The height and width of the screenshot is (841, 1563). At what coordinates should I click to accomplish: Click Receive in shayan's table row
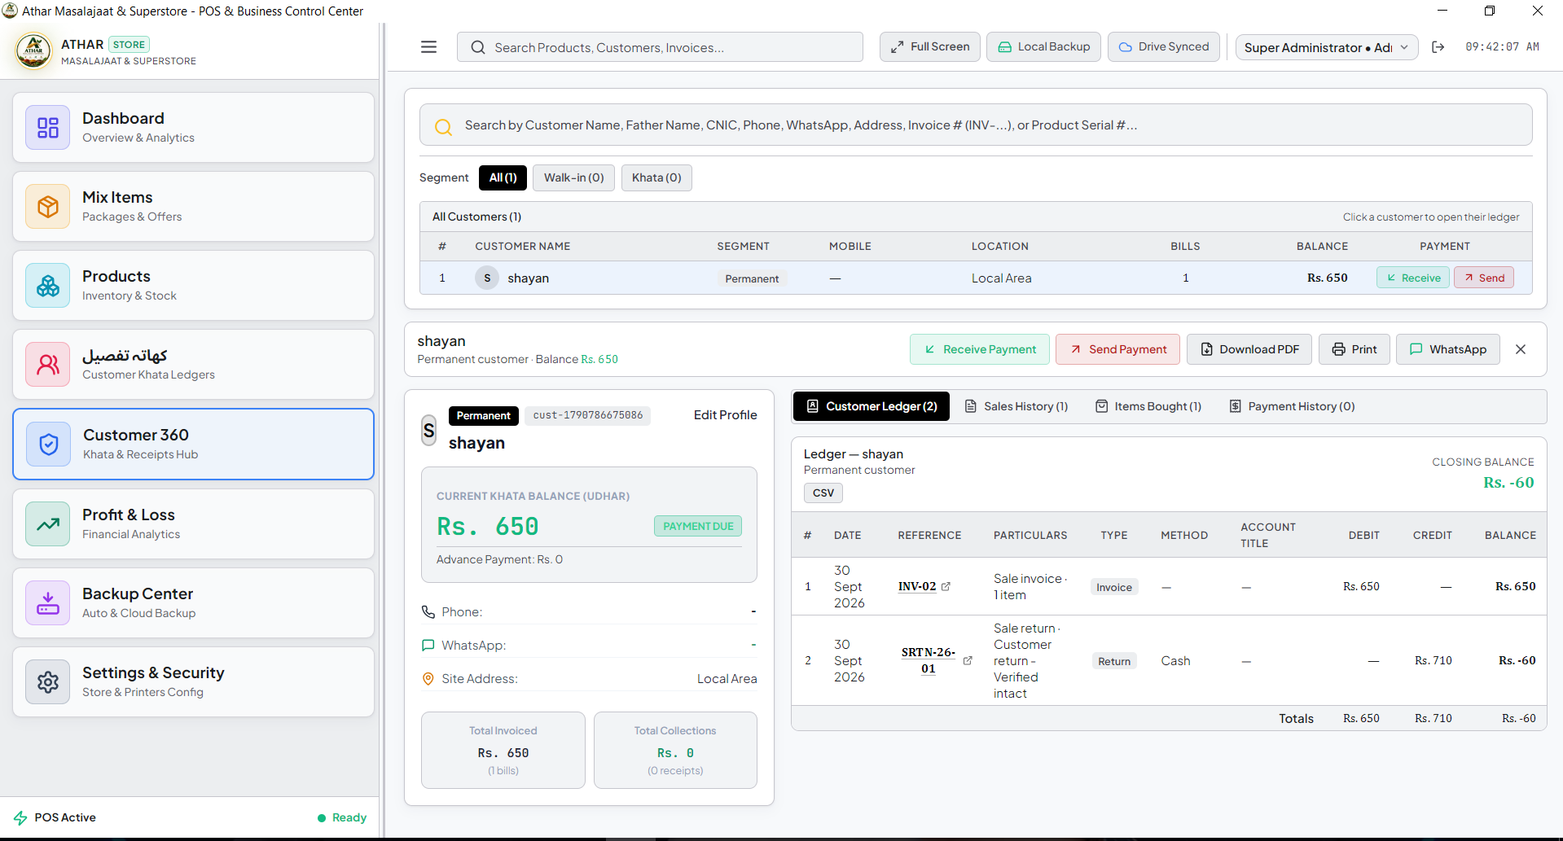click(x=1413, y=278)
